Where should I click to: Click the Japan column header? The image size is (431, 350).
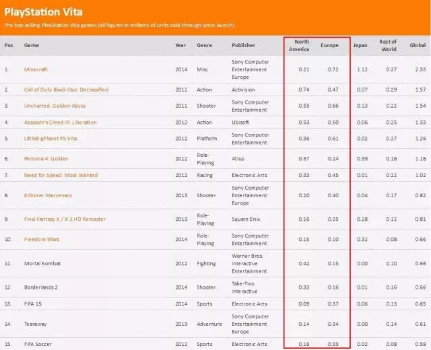point(360,45)
